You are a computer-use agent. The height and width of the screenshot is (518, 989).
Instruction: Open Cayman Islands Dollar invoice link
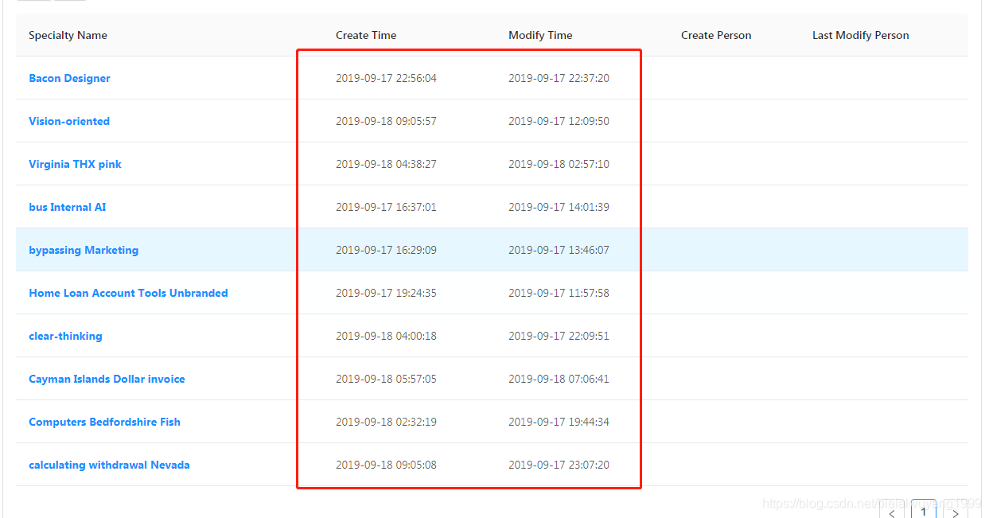107,379
